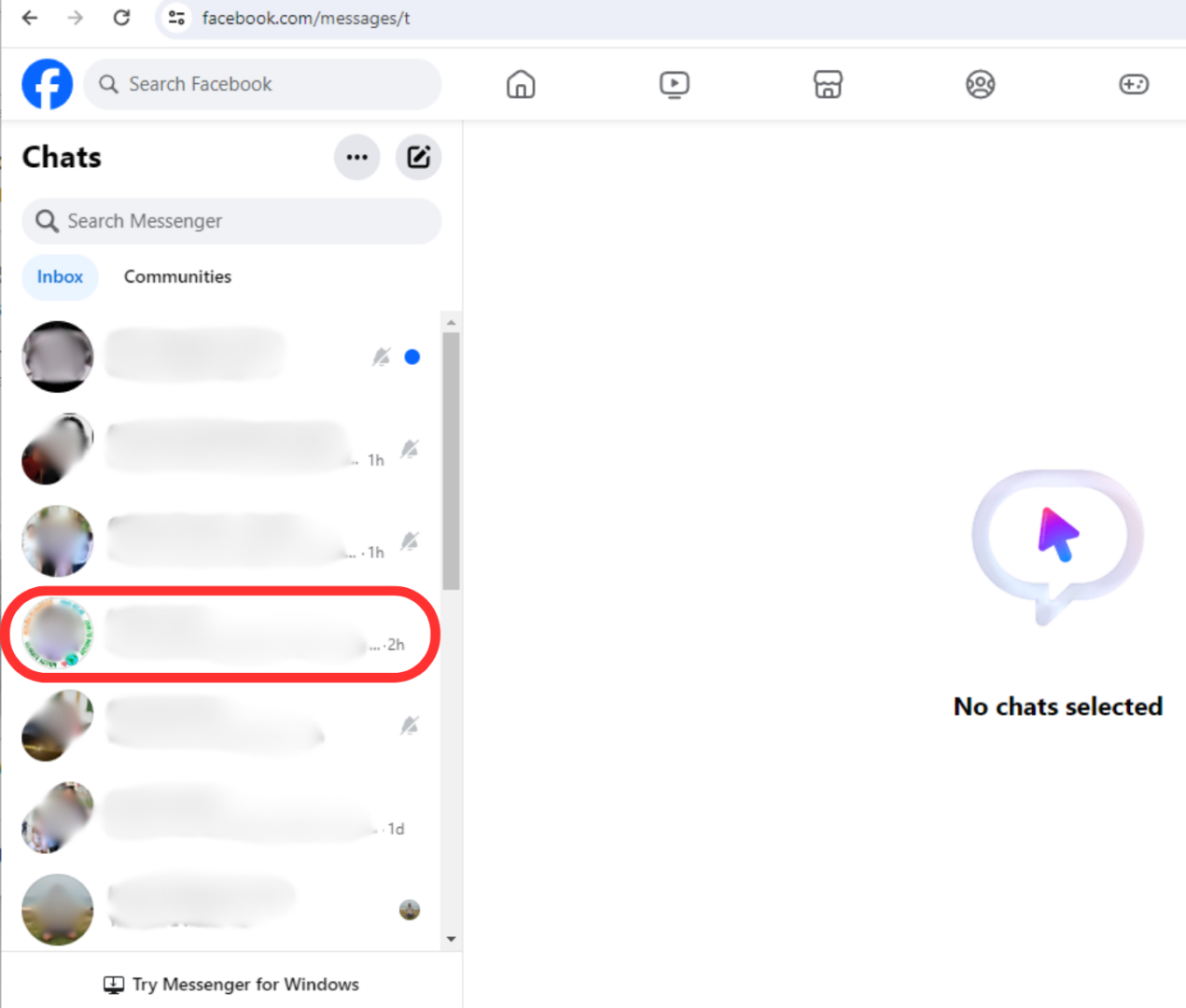Click the browser forward arrow

click(76, 18)
